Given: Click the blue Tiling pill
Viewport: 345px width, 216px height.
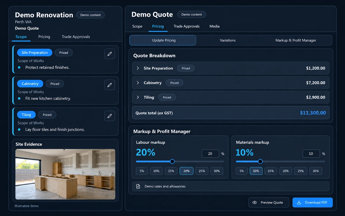Looking at the screenshot, I should (x=26, y=115).
